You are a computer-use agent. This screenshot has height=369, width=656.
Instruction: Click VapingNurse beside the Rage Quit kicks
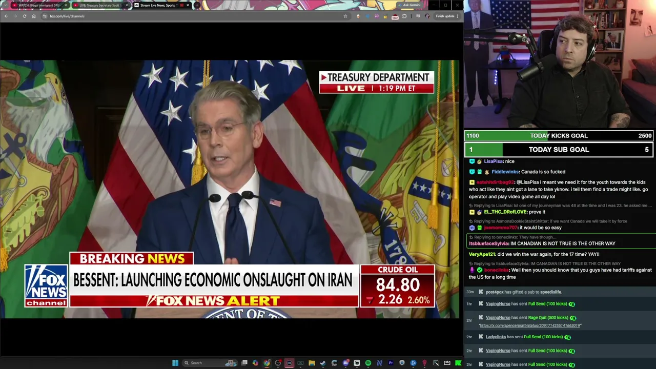(498, 318)
